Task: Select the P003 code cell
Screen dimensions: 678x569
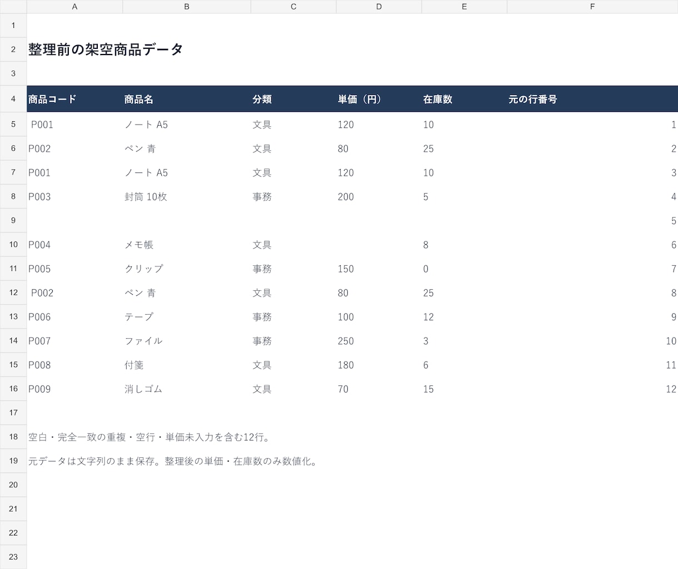Action: coord(74,196)
